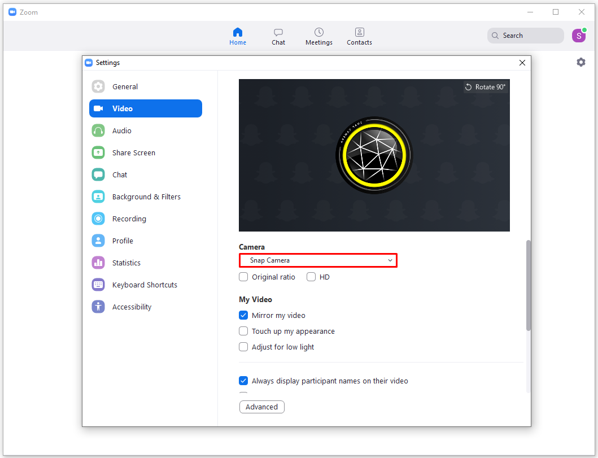The width and height of the screenshot is (598, 458).
Task: Switch to the Chat tab in top bar
Action: coord(278,37)
